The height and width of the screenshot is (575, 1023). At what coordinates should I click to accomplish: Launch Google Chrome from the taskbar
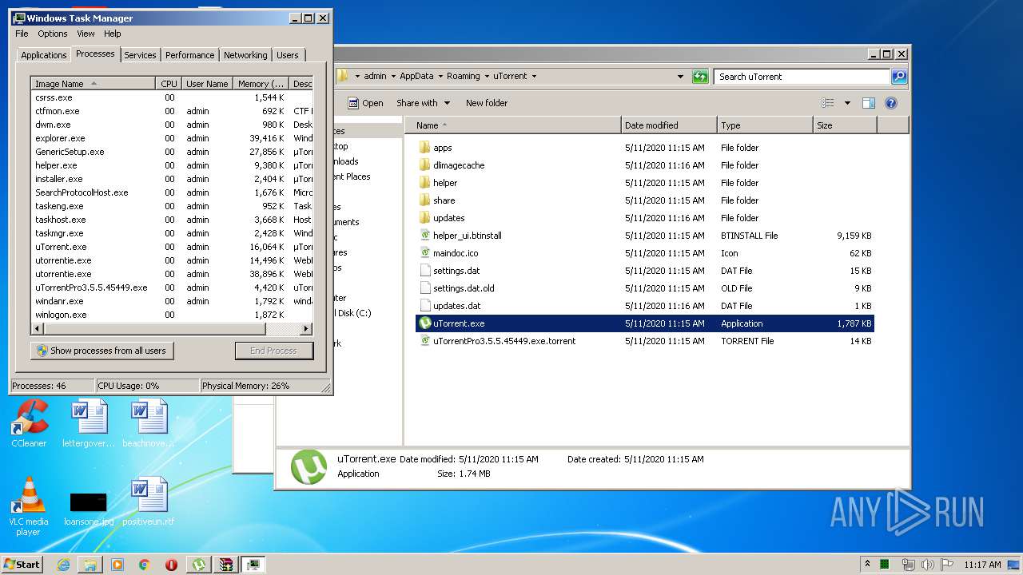pos(145,565)
